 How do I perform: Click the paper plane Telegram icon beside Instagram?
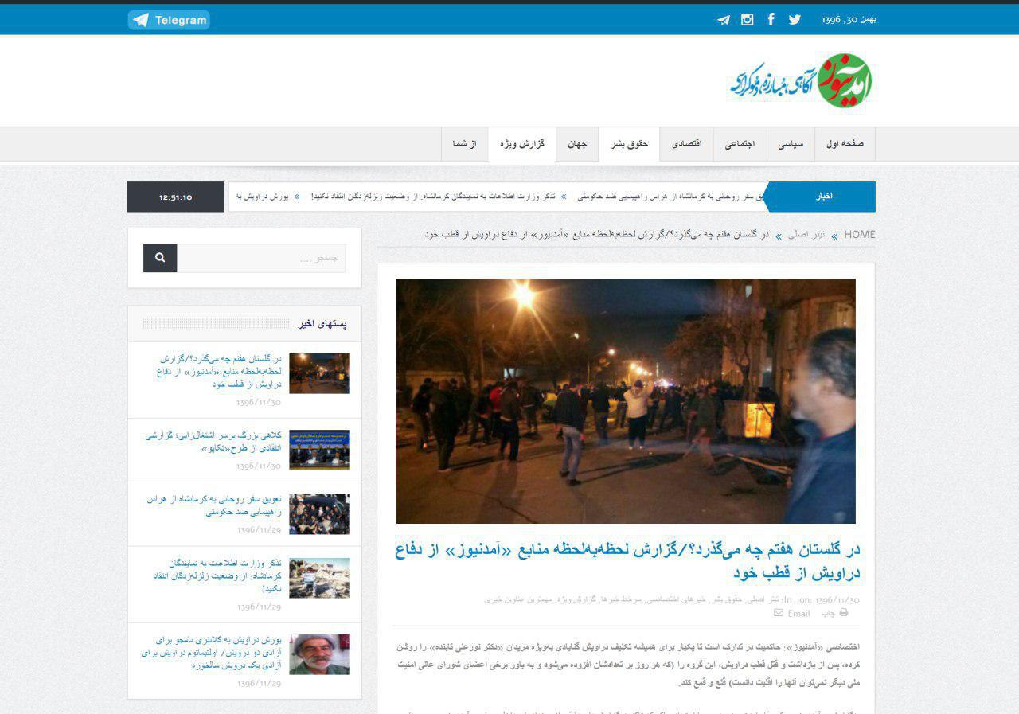coord(724,20)
